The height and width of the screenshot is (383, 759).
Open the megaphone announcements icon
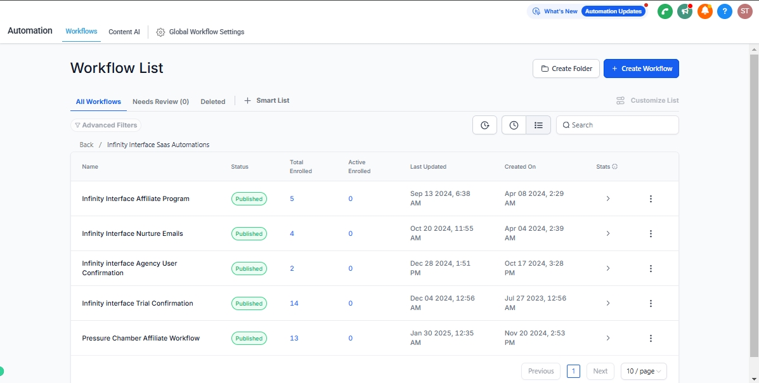(684, 11)
